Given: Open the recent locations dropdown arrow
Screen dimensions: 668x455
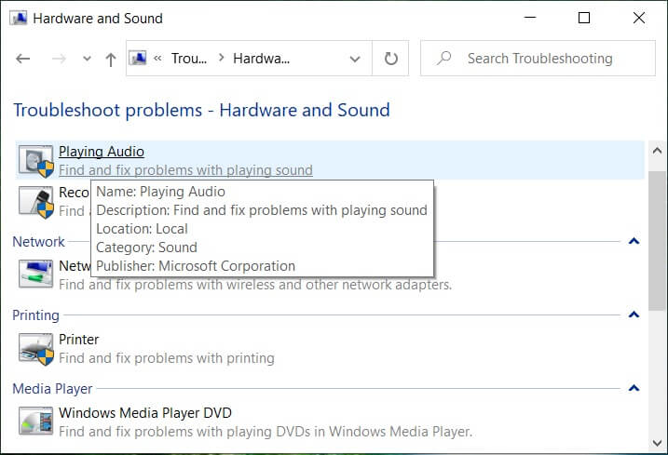Looking at the screenshot, I should [87, 59].
